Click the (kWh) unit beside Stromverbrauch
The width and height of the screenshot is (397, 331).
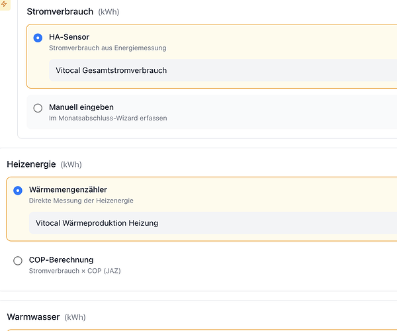pos(109,12)
